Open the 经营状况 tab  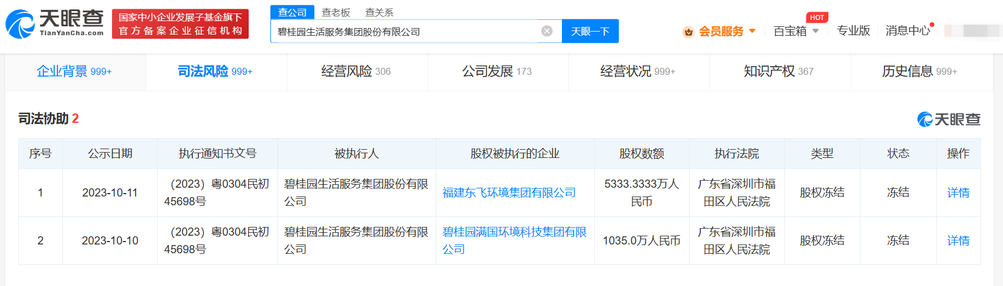pos(638,71)
